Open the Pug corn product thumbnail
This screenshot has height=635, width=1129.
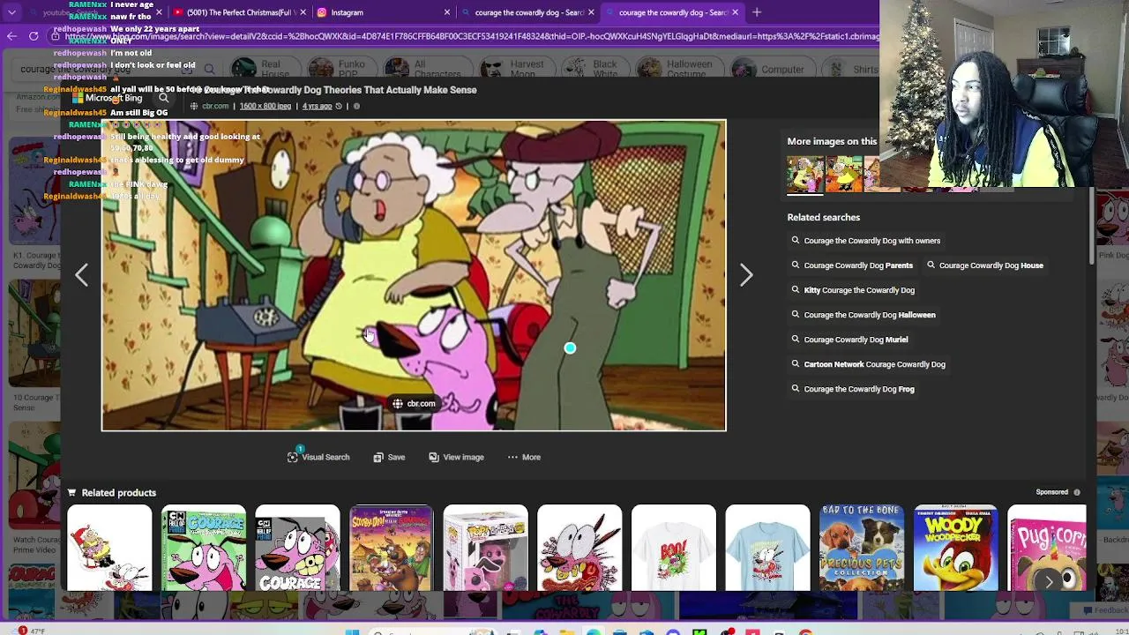1047,548
